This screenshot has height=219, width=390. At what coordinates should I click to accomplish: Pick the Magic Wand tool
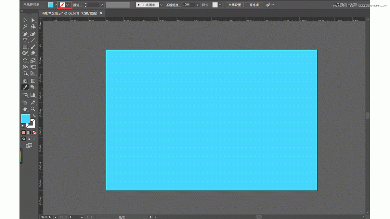coord(25,27)
